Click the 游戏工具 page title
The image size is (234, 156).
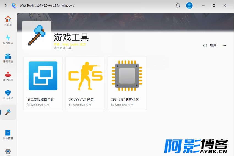pyautogui.click(x=71, y=37)
